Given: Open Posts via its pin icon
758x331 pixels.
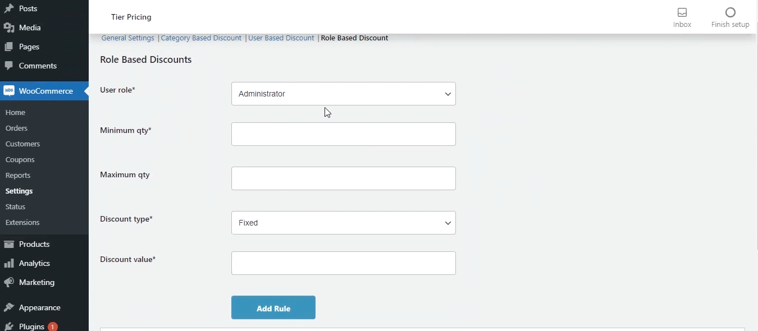Looking at the screenshot, I should click(9, 8).
